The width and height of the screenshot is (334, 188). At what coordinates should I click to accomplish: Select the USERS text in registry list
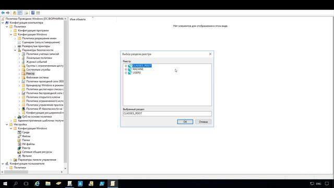coord(137,73)
